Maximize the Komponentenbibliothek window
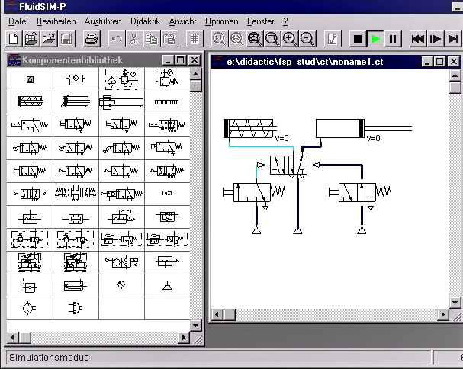 181,60
